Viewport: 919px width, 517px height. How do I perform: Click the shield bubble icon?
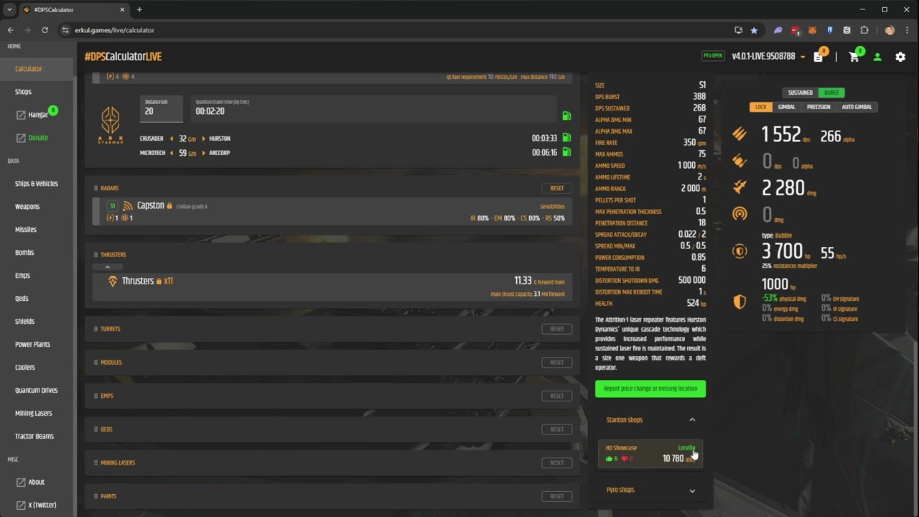point(740,251)
